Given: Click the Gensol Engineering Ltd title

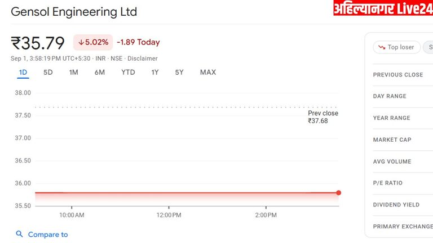Looking at the screenshot, I should [74, 11].
